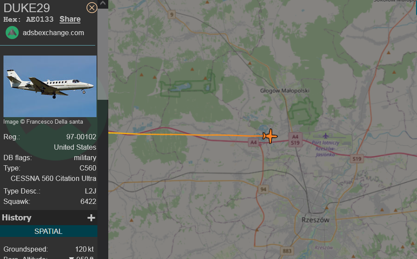Viewport: 417px width, 259px height.
Task: Close the DUKE29 aircraft info panel
Action: [92, 8]
